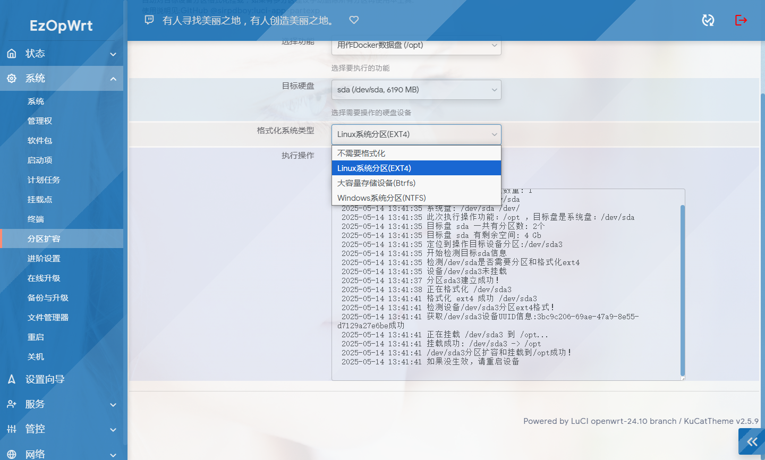Viewport: 765px width, 460px height.
Task: Go to 备份与升级 page
Action: click(x=48, y=298)
